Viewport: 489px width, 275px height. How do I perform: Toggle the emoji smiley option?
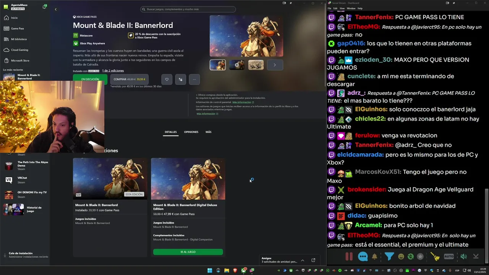pyautogui.click(x=401, y=257)
